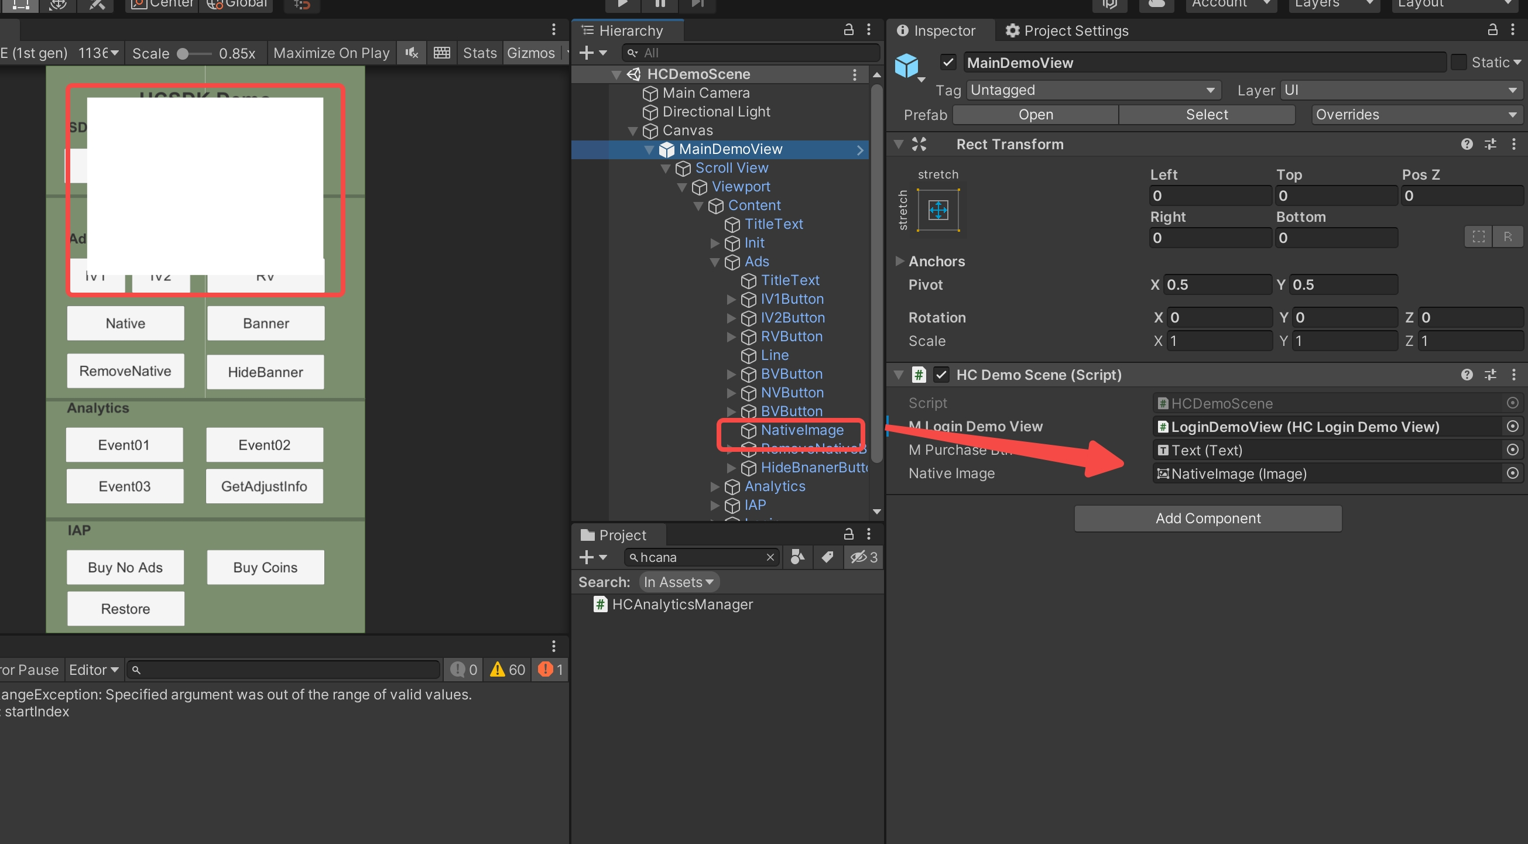Open the Account menu in toolbar
The image size is (1528, 844).
coord(1231,4)
